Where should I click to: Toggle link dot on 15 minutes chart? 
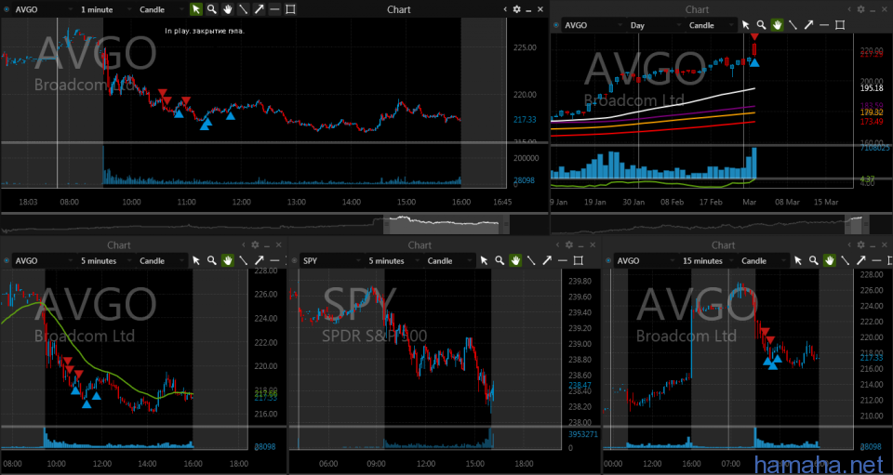click(x=608, y=260)
